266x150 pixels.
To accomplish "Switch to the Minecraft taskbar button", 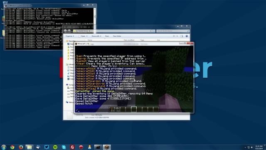I will 107,147.
